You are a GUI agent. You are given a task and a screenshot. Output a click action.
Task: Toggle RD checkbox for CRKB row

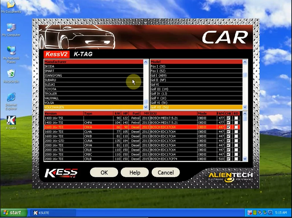coord(236,136)
